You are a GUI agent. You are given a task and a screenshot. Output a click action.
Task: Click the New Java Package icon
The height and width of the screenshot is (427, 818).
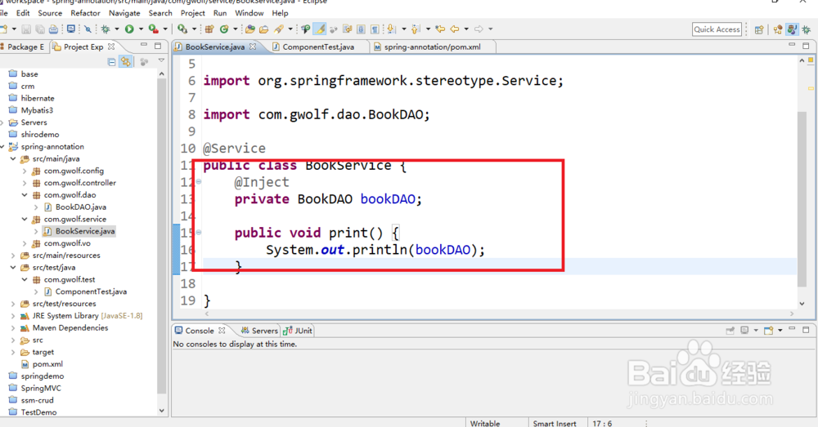tap(209, 29)
